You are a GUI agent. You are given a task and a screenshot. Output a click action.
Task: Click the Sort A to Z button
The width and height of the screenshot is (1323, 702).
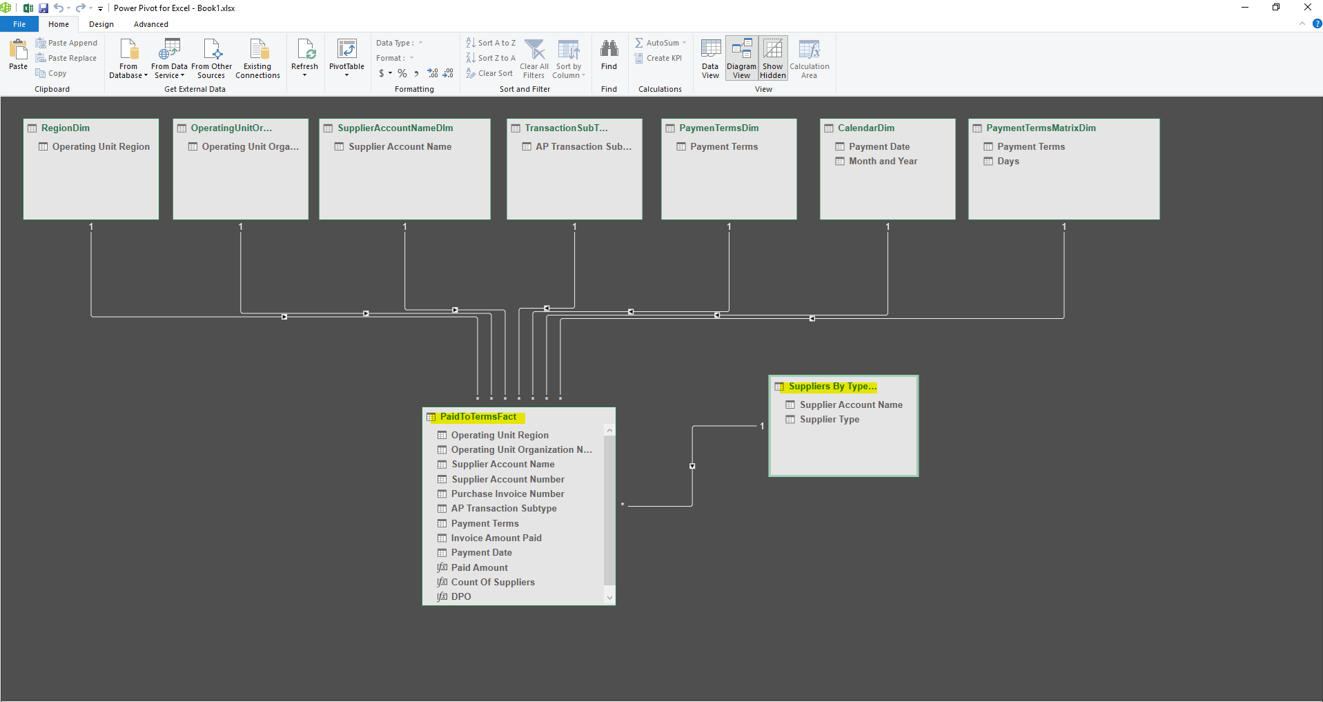click(x=491, y=42)
